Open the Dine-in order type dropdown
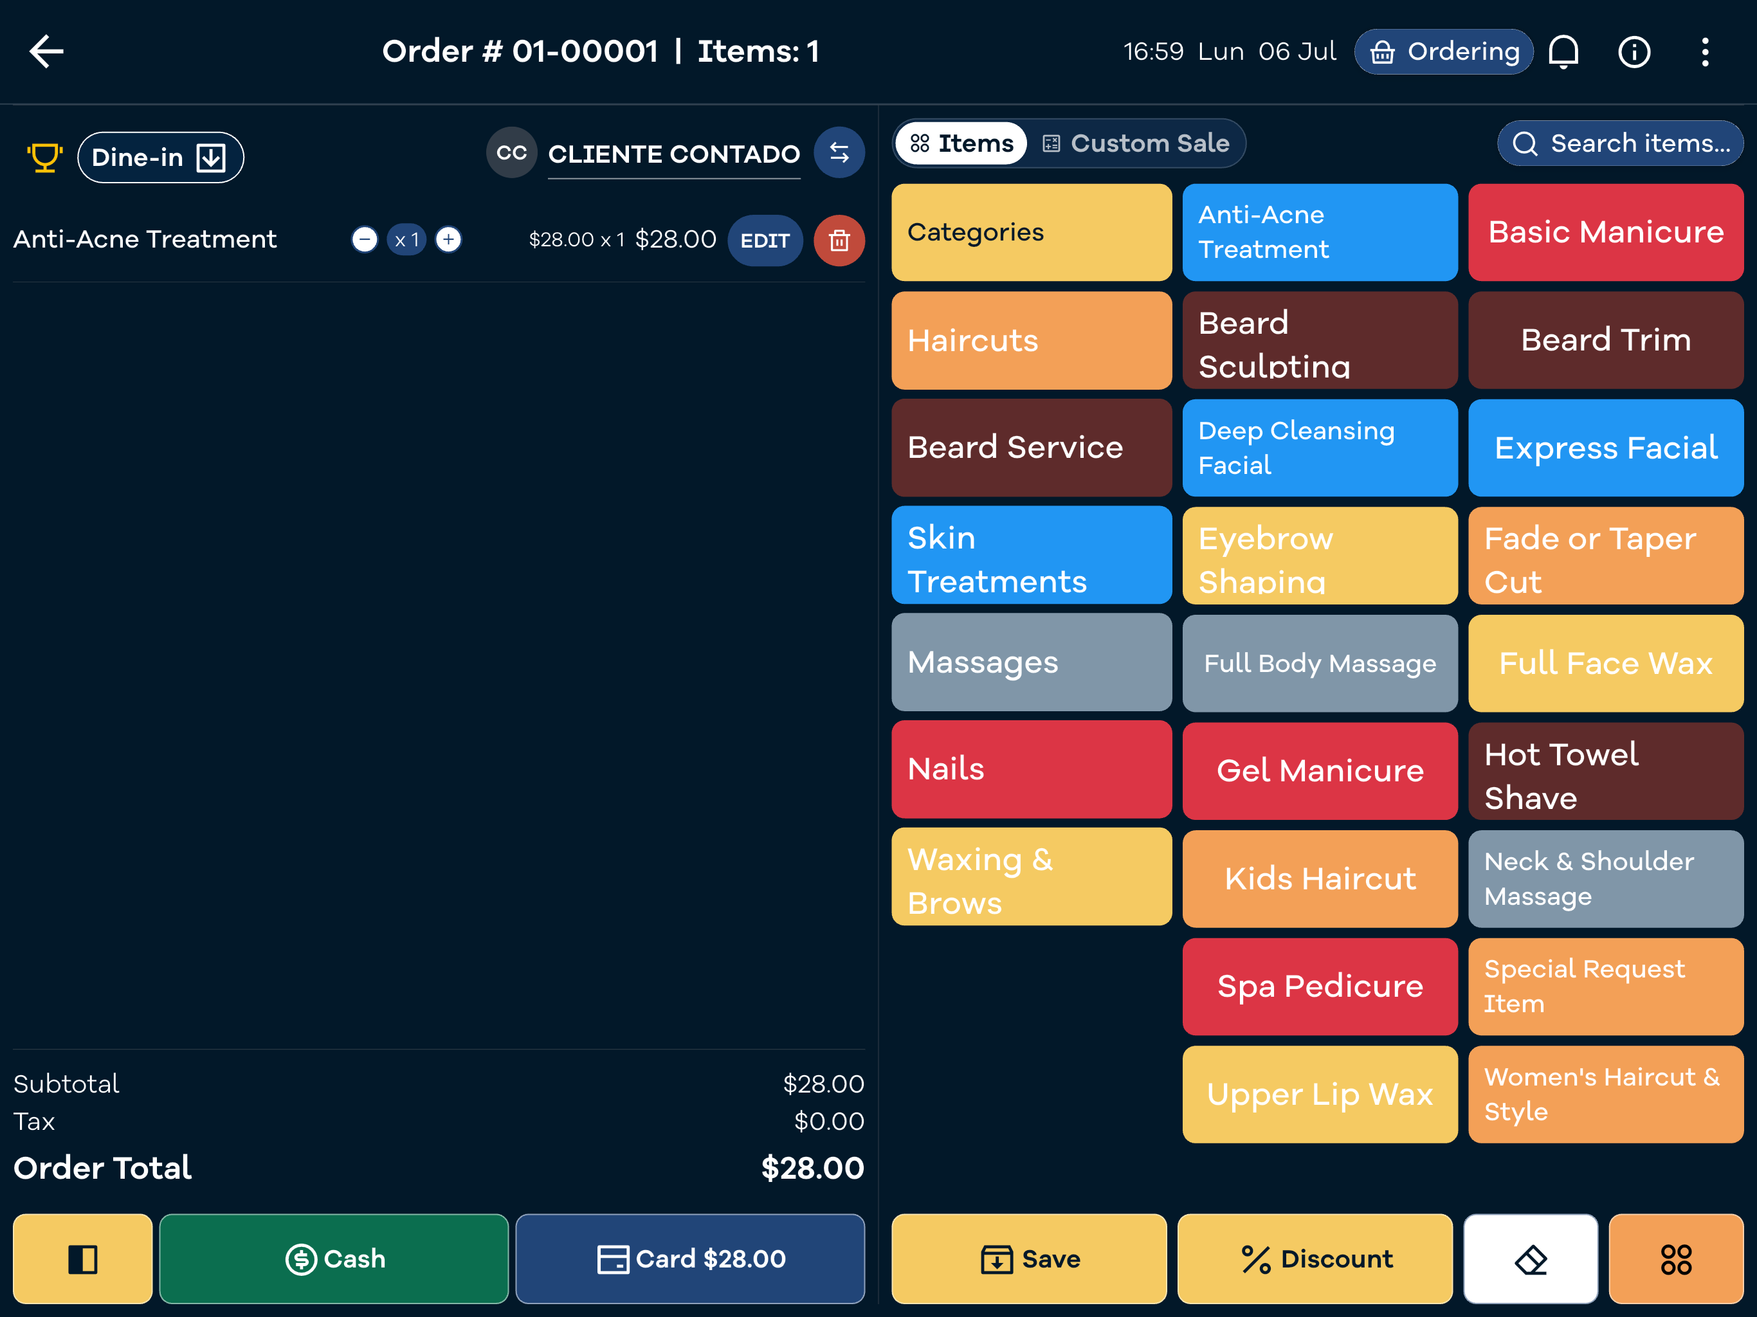This screenshot has width=1757, height=1317. 160,158
